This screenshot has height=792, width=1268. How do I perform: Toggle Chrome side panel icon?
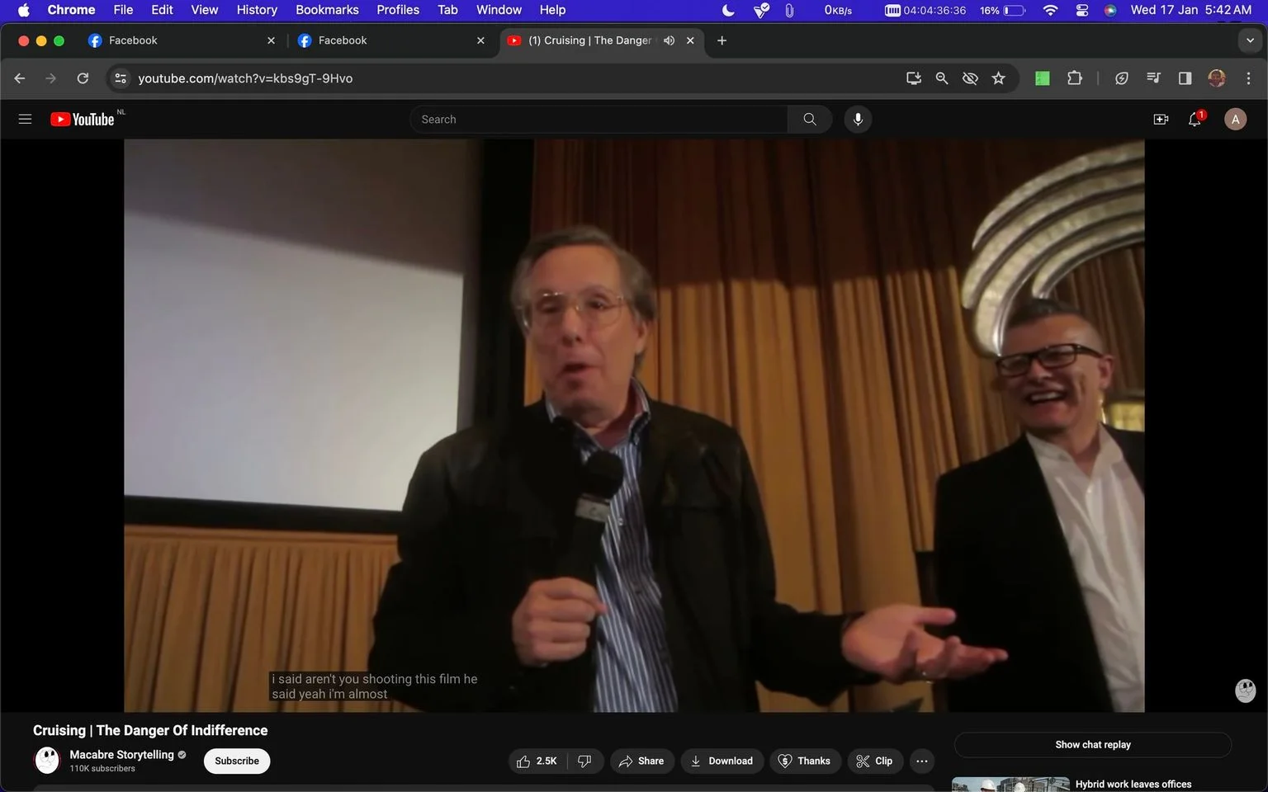pyautogui.click(x=1185, y=78)
